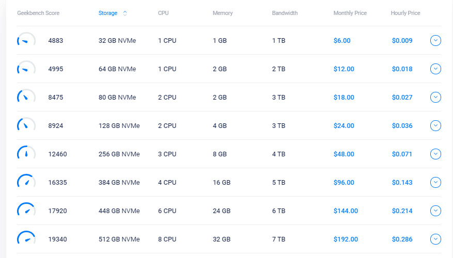The height and width of the screenshot is (258, 453).
Task: Click the gauge icon for score 12460
Action: pyautogui.click(x=26, y=153)
